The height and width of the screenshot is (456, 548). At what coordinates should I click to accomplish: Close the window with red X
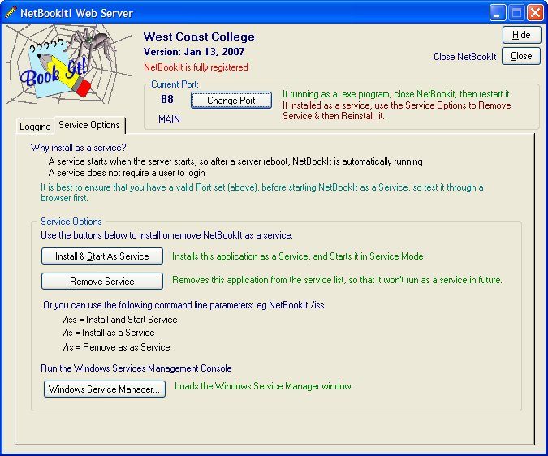point(535,13)
